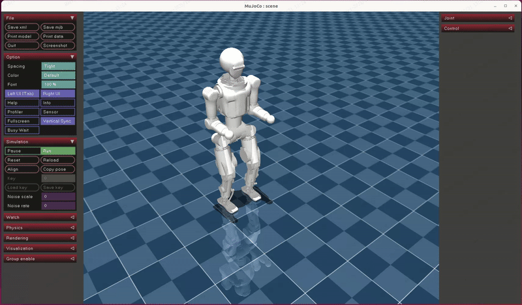
Task: Expand the Physics section
Action: click(x=39, y=227)
